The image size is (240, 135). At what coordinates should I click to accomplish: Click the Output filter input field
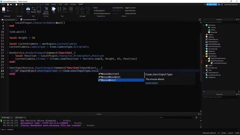pyautogui.click(x=176, y=117)
